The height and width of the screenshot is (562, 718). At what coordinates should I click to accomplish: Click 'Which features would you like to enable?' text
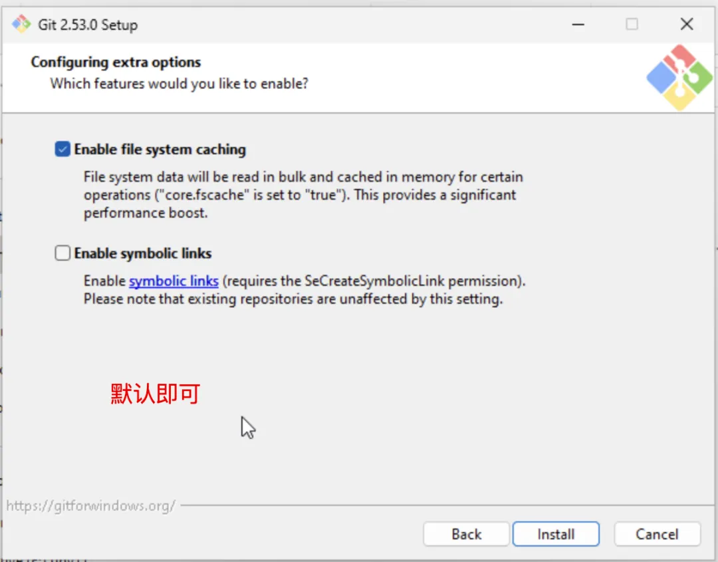pyautogui.click(x=179, y=84)
